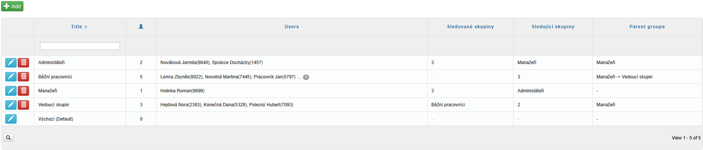Image resolution: width=703 pixels, height=150 pixels.
Task: Click users list starting Nováková Jarmila(6640)
Action: (x=212, y=63)
